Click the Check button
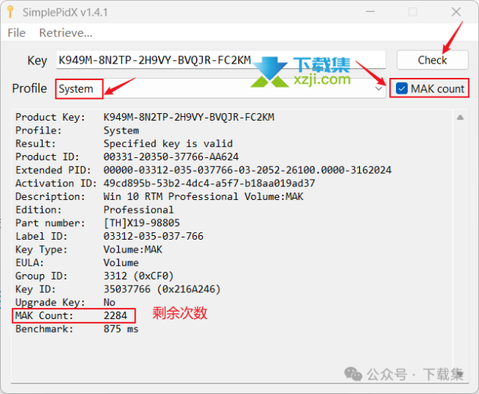This screenshot has height=394, width=479. [x=432, y=60]
